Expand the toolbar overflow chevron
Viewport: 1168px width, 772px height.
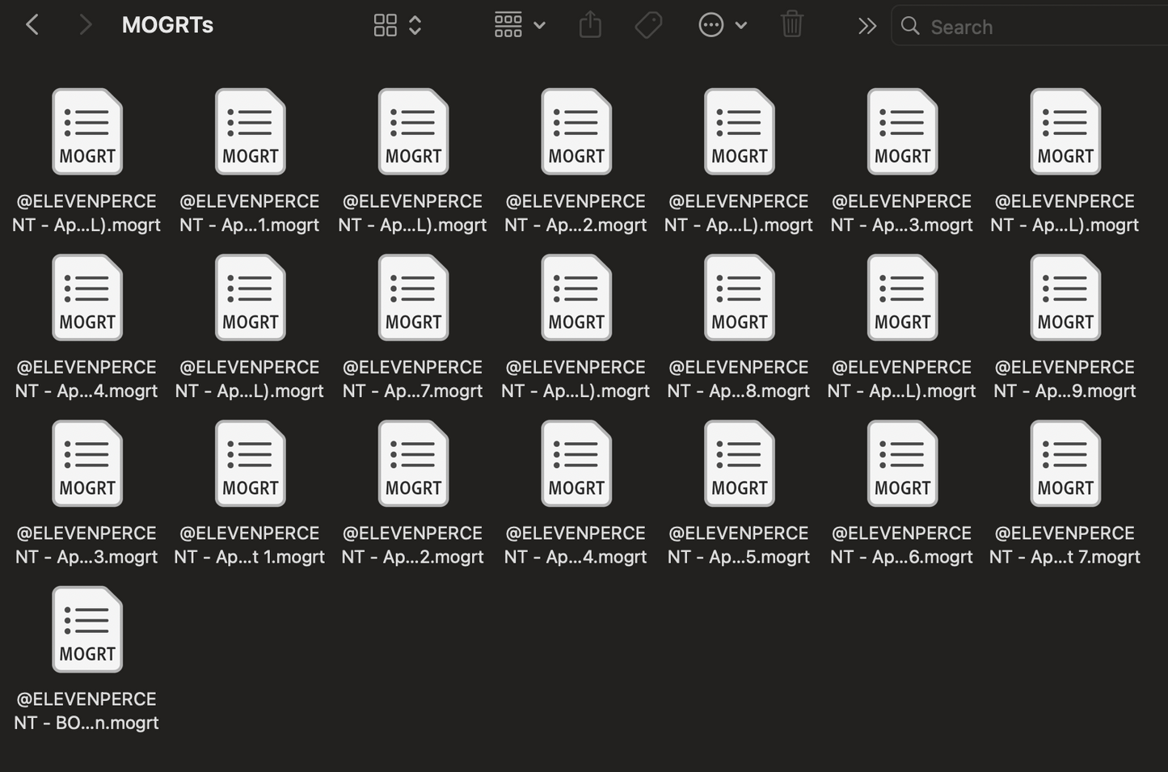(867, 24)
